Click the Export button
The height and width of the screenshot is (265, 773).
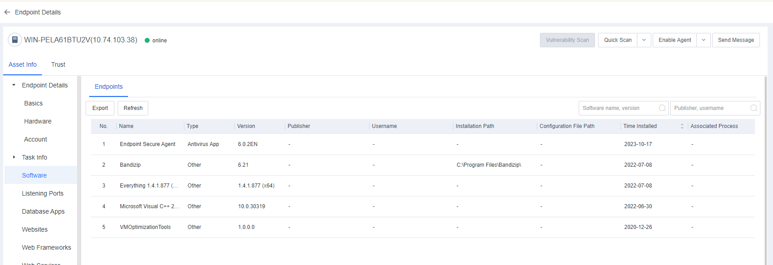[100, 108]
